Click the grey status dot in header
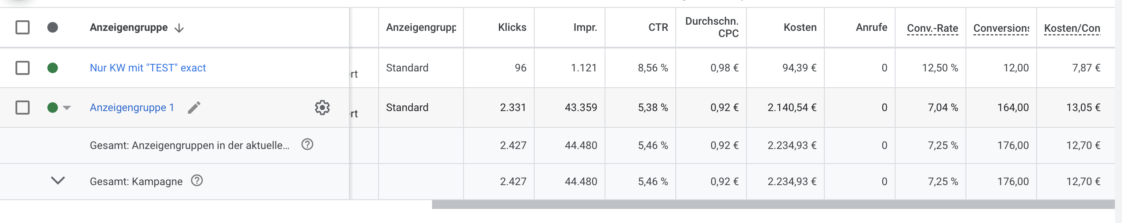Viewport: 1122px width, 223px height. coord(53,27)
